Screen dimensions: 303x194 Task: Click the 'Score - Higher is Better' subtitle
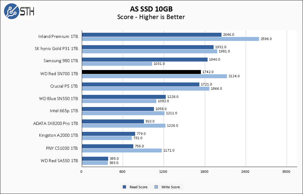click(151, 17)
